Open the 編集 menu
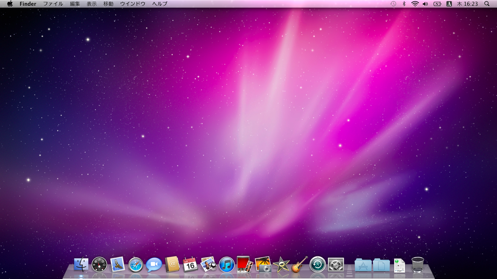Screen dimensions: 497x279 (x=75, y=4)
